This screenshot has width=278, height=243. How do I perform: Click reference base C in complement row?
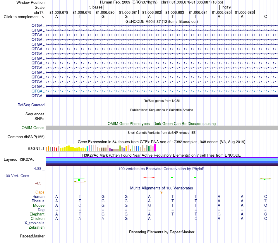(x=265, y=16)
